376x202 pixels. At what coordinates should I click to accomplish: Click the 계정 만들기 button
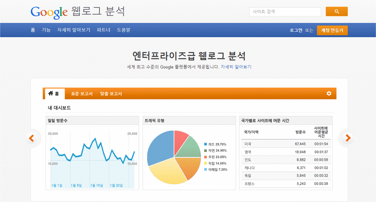332,30
